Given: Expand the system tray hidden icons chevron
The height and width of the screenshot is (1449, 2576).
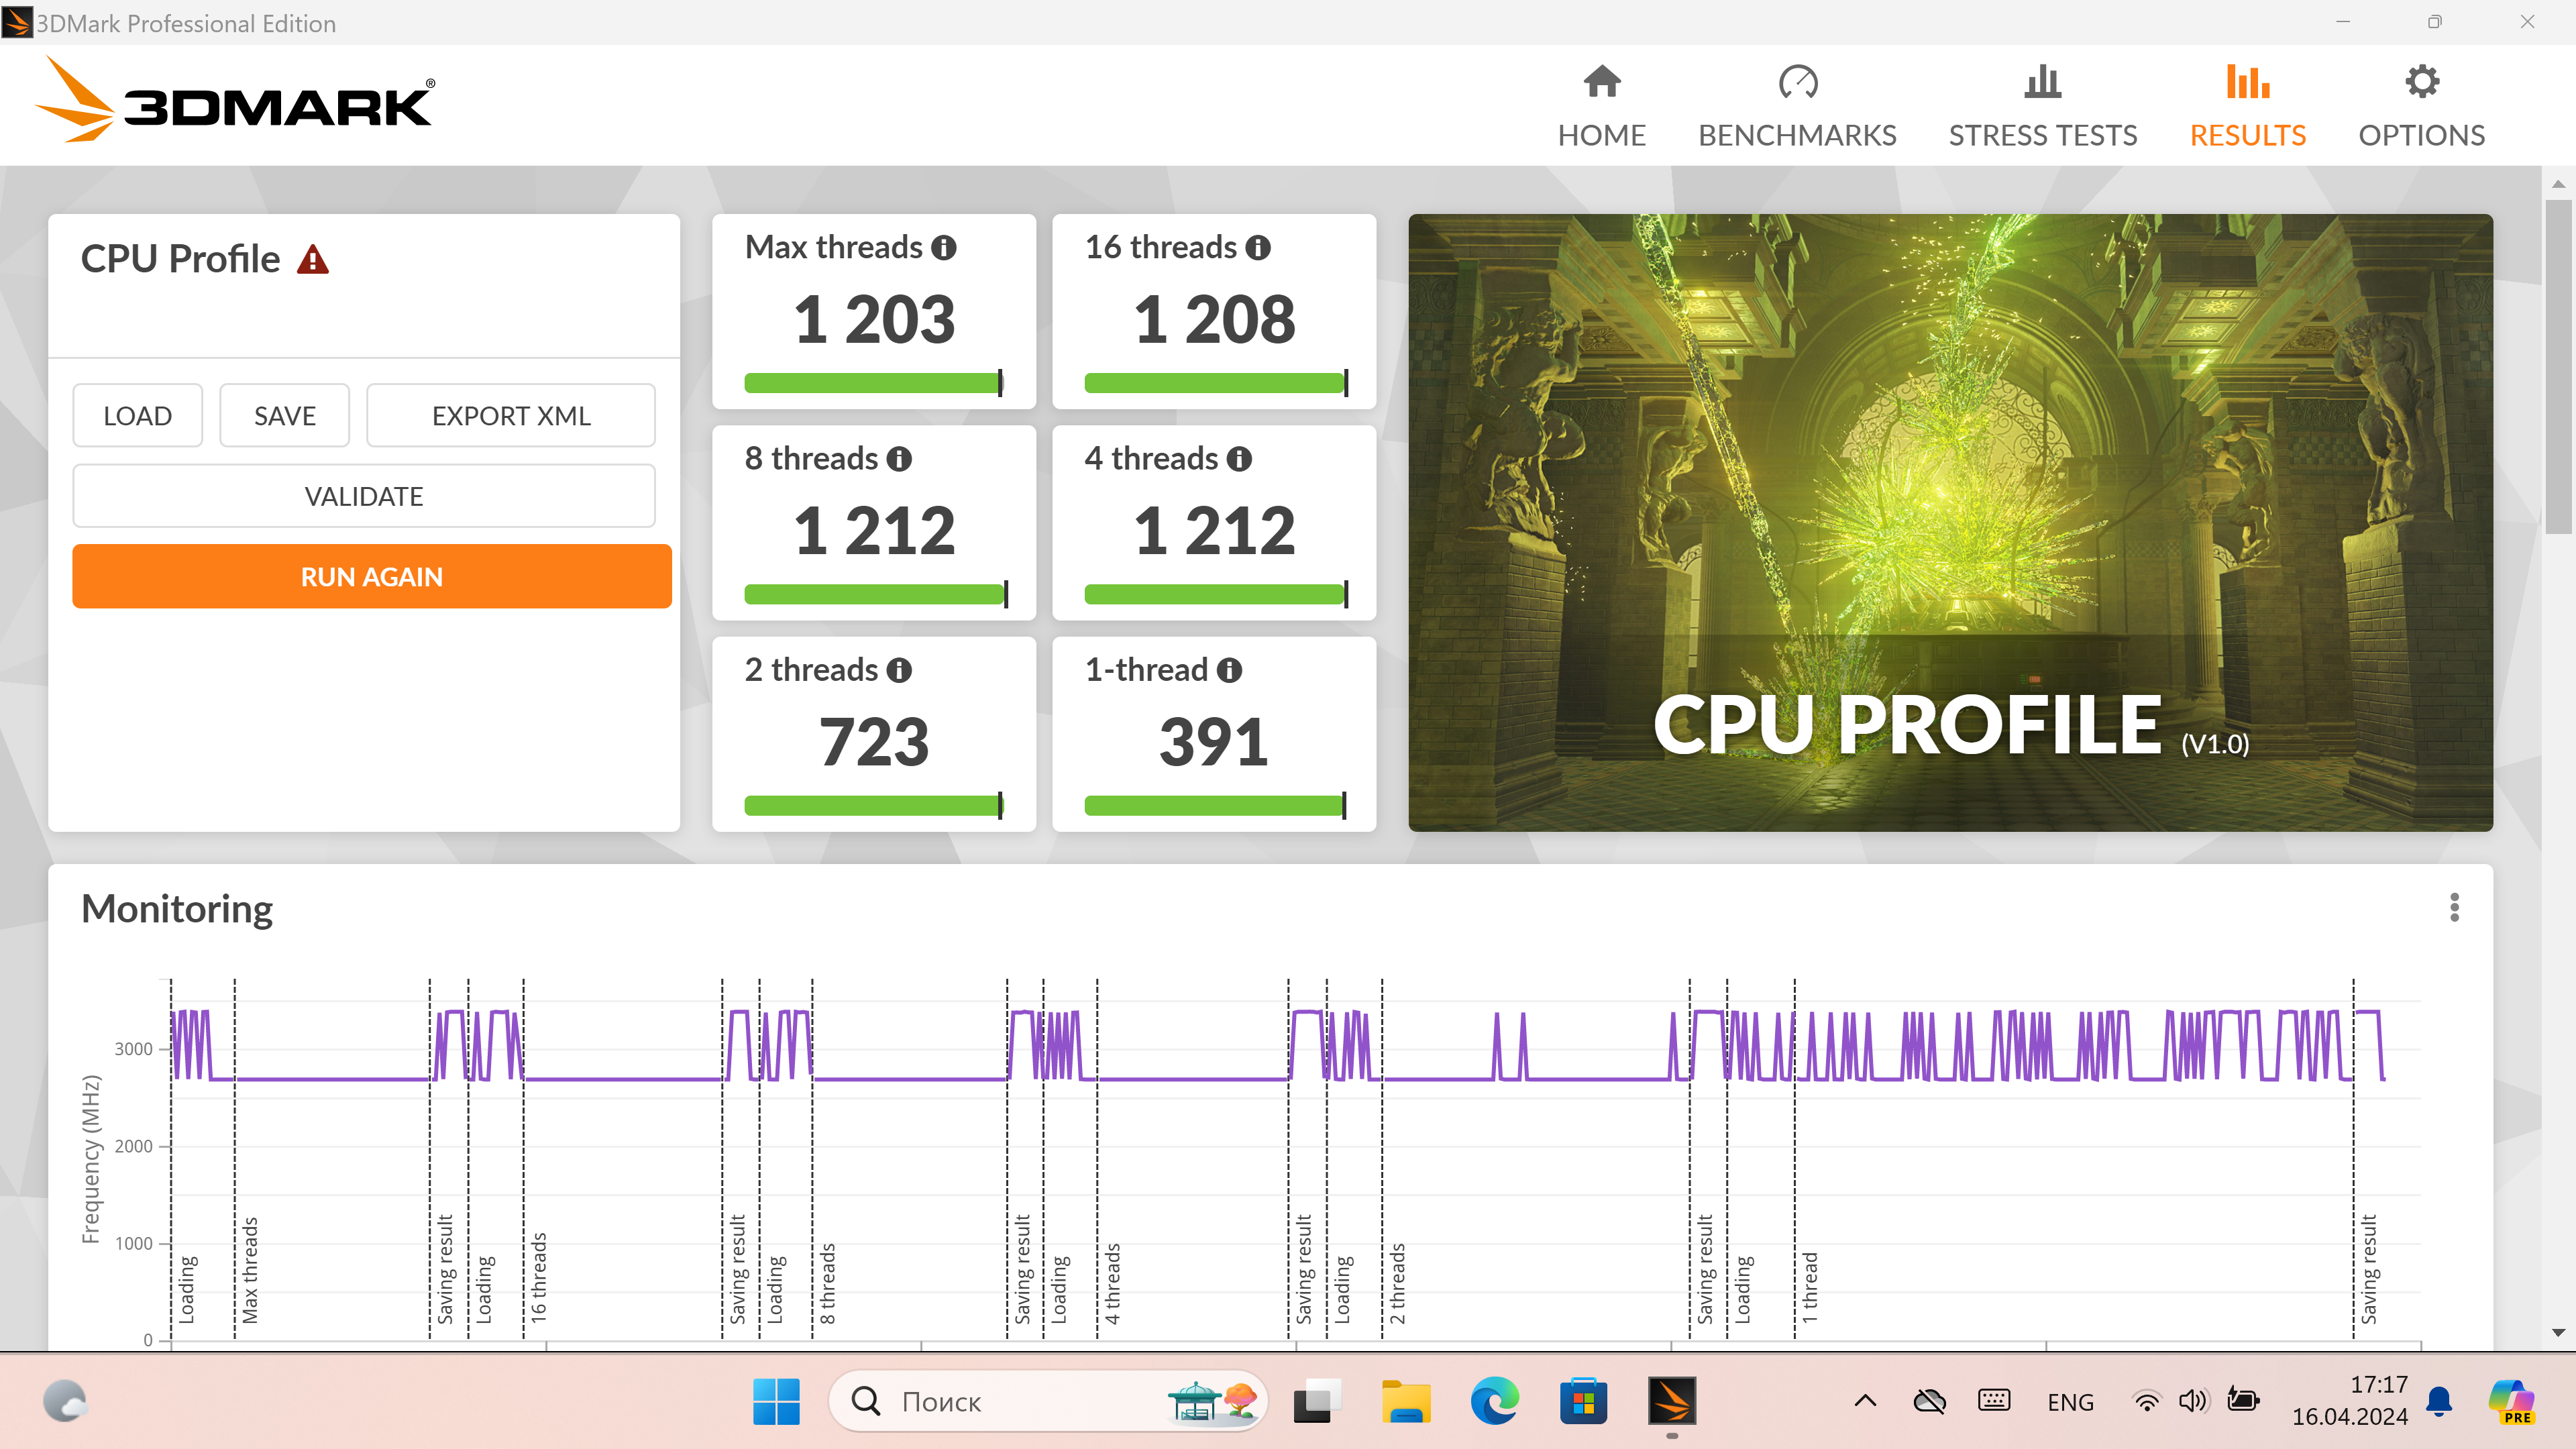Looking at the screenshot, I should [x=1865, y=1401].
